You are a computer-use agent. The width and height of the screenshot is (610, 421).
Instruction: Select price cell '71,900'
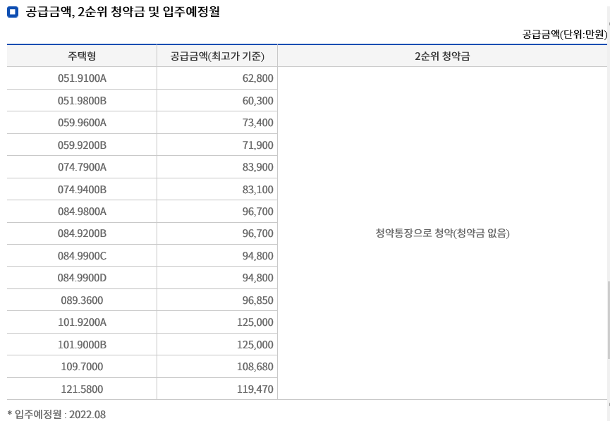click(x=217, y=145)
